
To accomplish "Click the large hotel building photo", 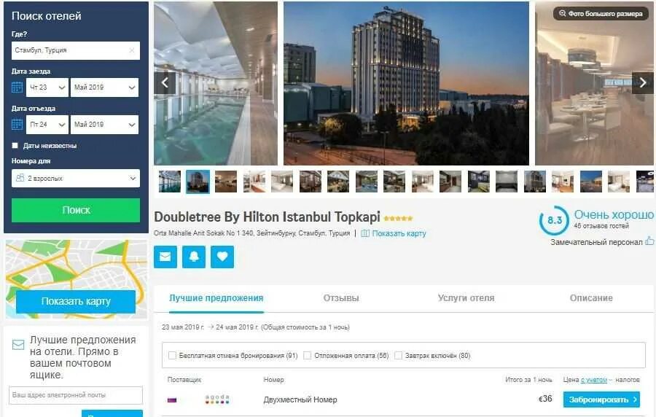I will pyautogui.click(x=406, y=83).
